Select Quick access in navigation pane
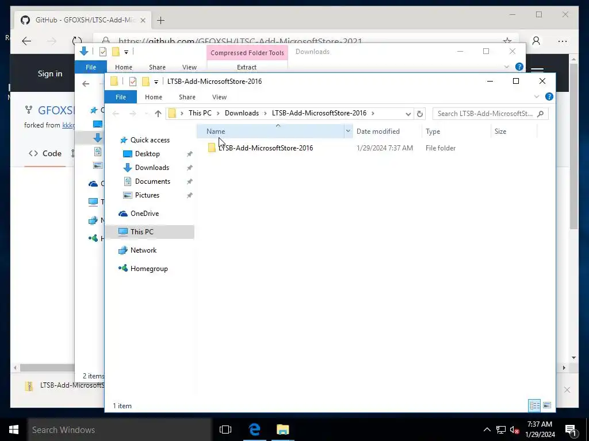The width and height of the screenshot is (589, 441). [x=150, y=140]
